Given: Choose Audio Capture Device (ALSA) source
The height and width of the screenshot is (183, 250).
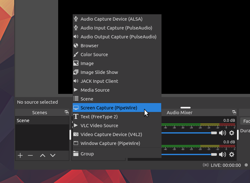Looking at the screenshot, I should pos(117,19).
